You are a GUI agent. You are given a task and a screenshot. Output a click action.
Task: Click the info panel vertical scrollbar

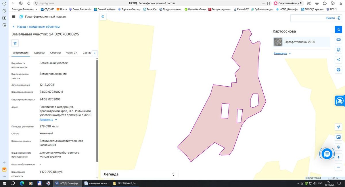coord(97,111)
